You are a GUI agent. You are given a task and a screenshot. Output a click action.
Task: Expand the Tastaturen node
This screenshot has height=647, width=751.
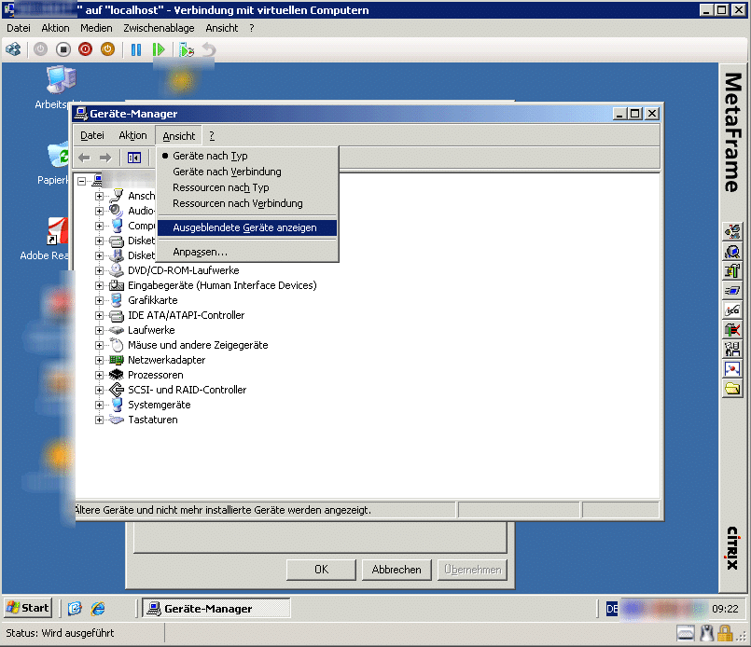coord(99,420)
